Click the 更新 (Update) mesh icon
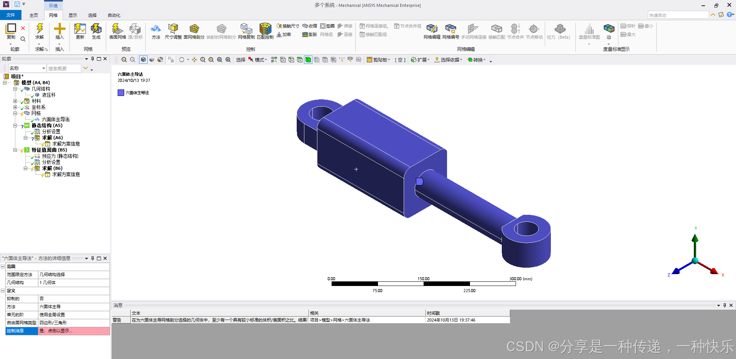 [x=80, y=29]
